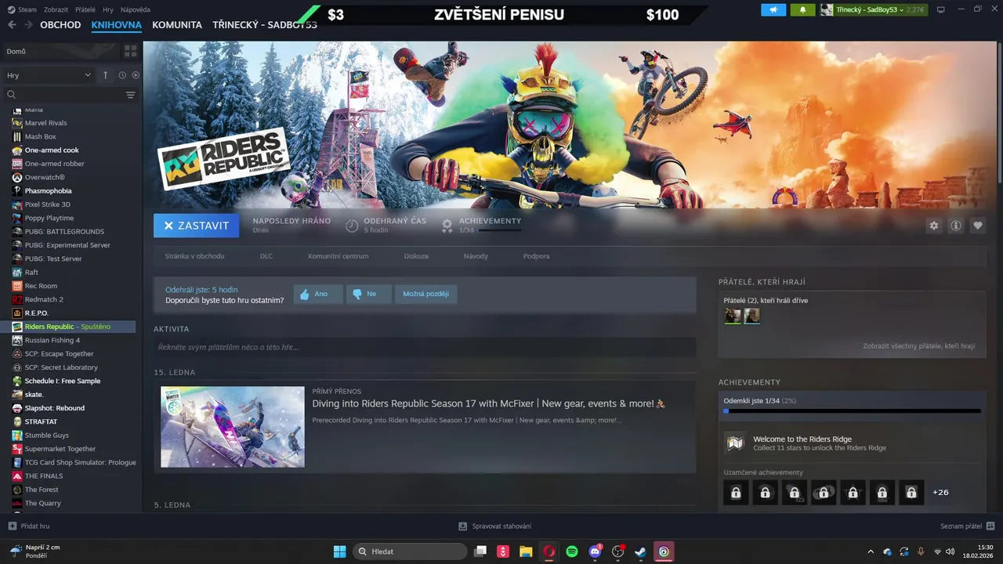The width and height of the screenshot is (1003, 564).
Task: Click Přidat hru at bottom left
Action: tap(29, 526)
